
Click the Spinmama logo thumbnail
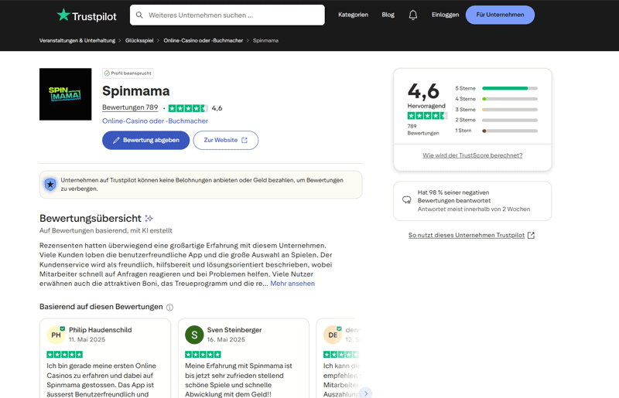tap(66, 94)
